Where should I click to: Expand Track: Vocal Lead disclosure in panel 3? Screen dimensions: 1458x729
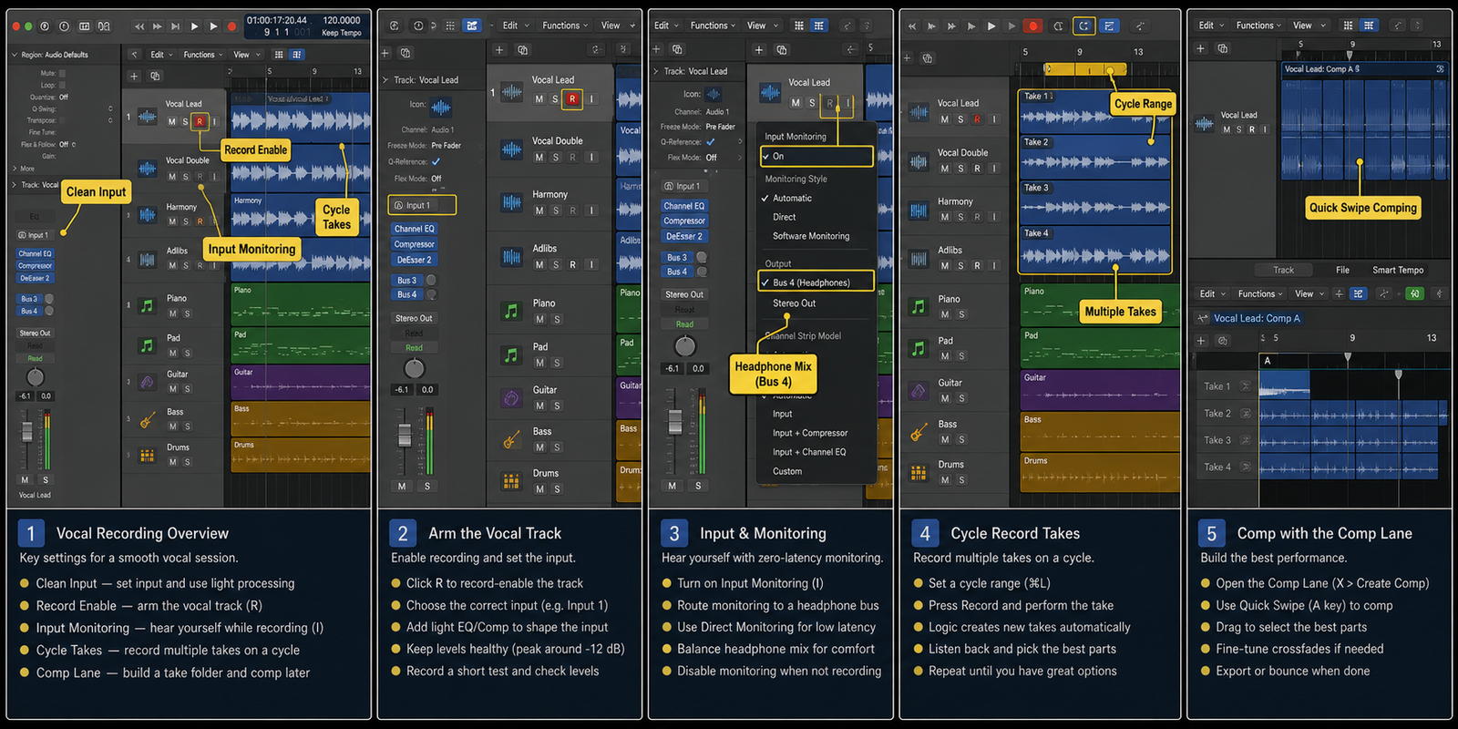click(656, 71)
